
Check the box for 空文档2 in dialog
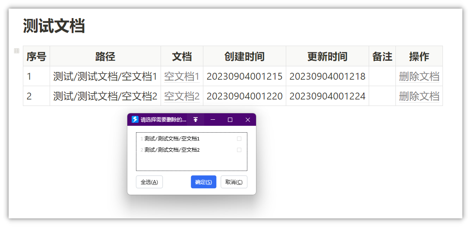click(239, 149)
